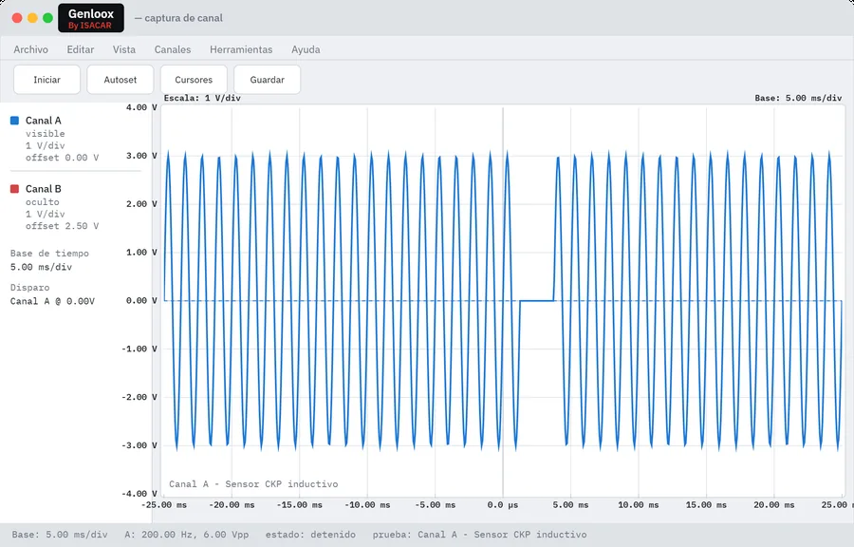Screen dimensions: 854x547
Task: Click status bar 'estado: detenido'
Action: click(310, 535)
